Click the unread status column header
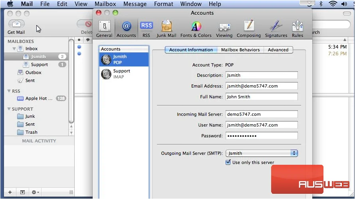355x199 pixels. click(79, 40)
